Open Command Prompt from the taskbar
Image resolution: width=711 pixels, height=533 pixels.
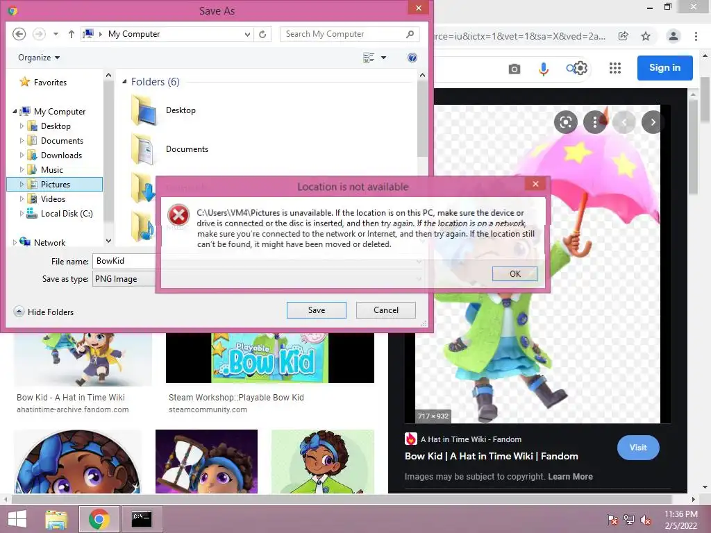coord(142,519)
